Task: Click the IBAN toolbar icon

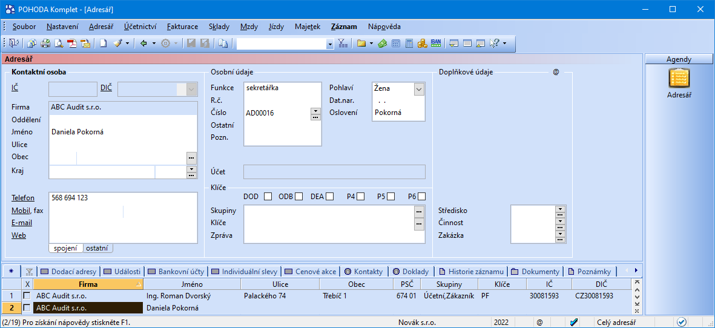Action: (436, 44)
